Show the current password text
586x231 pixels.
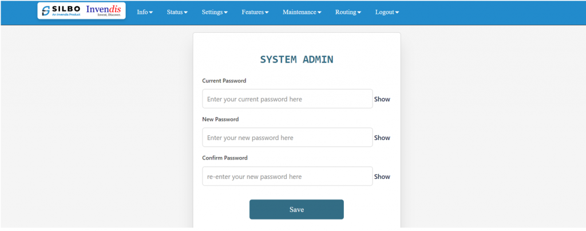click(x=382, y=99)
